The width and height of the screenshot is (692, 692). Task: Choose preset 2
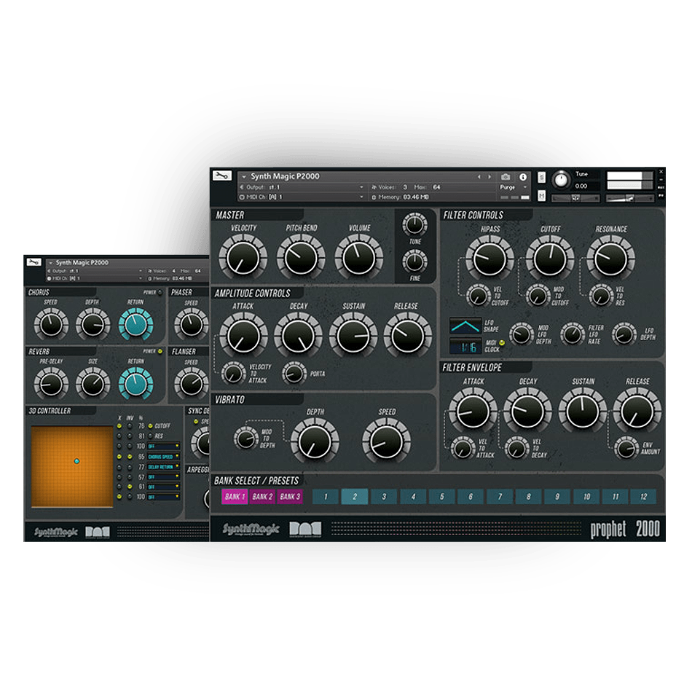[x=355, y=497]
